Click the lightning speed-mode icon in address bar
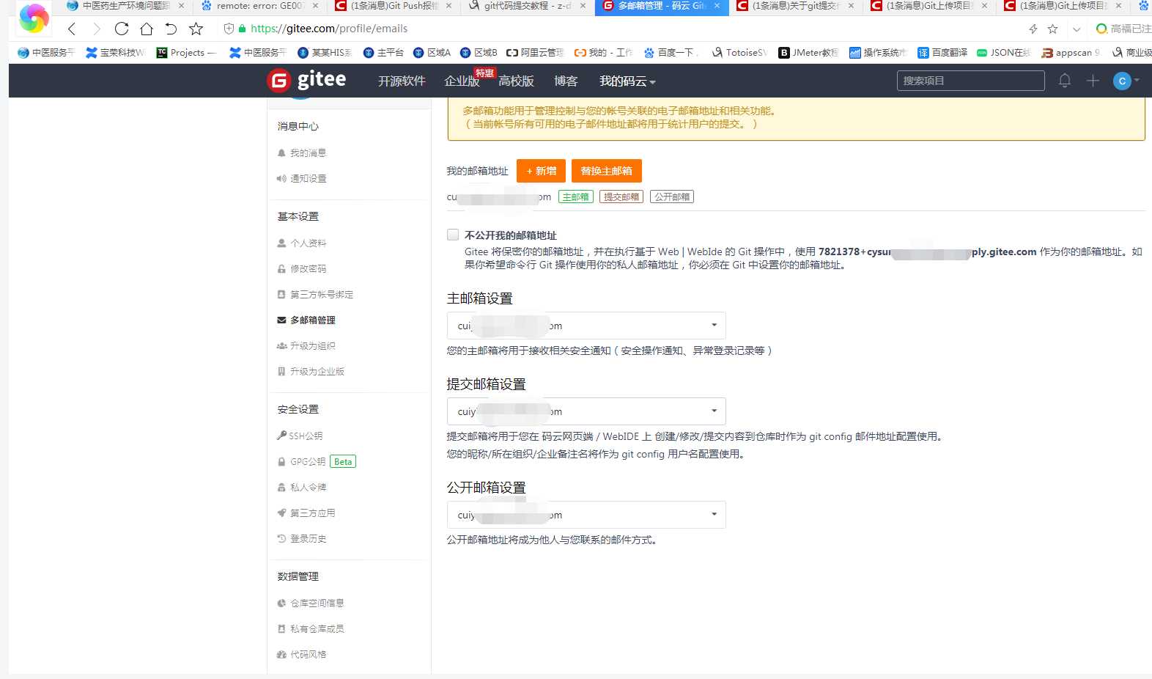Screen dimensions: 1152x679 pyautogui.click(x=1033, y=29)
